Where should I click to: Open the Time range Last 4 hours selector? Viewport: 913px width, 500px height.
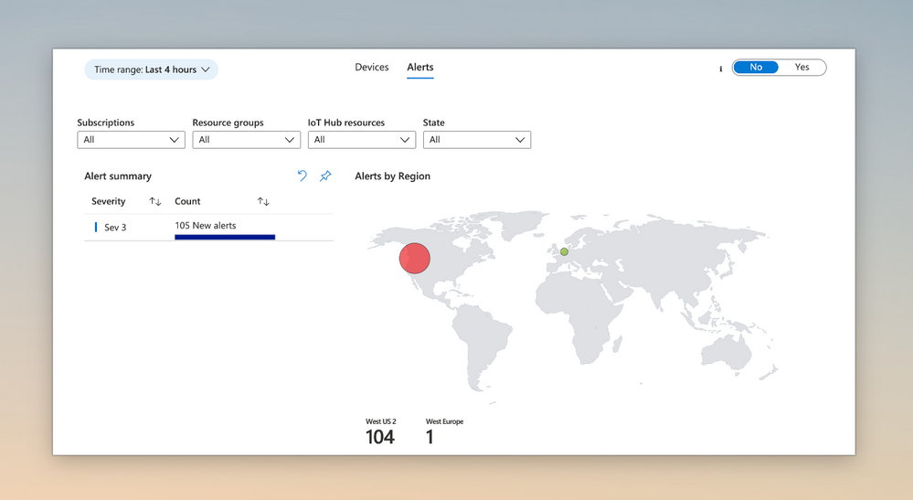coord(152,69)
